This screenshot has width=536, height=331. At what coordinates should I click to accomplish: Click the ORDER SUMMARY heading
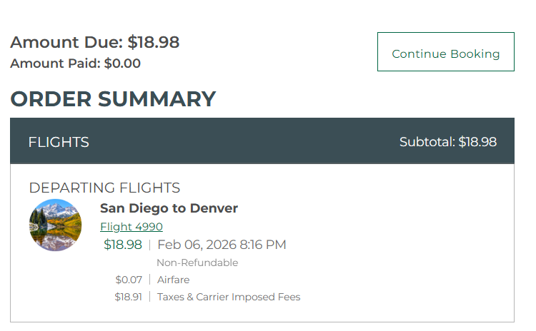click(113, 99)
